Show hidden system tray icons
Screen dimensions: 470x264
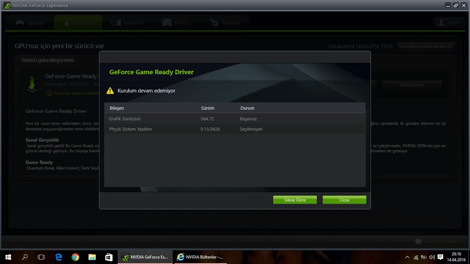pyautogui.click(x=407, y=257)
